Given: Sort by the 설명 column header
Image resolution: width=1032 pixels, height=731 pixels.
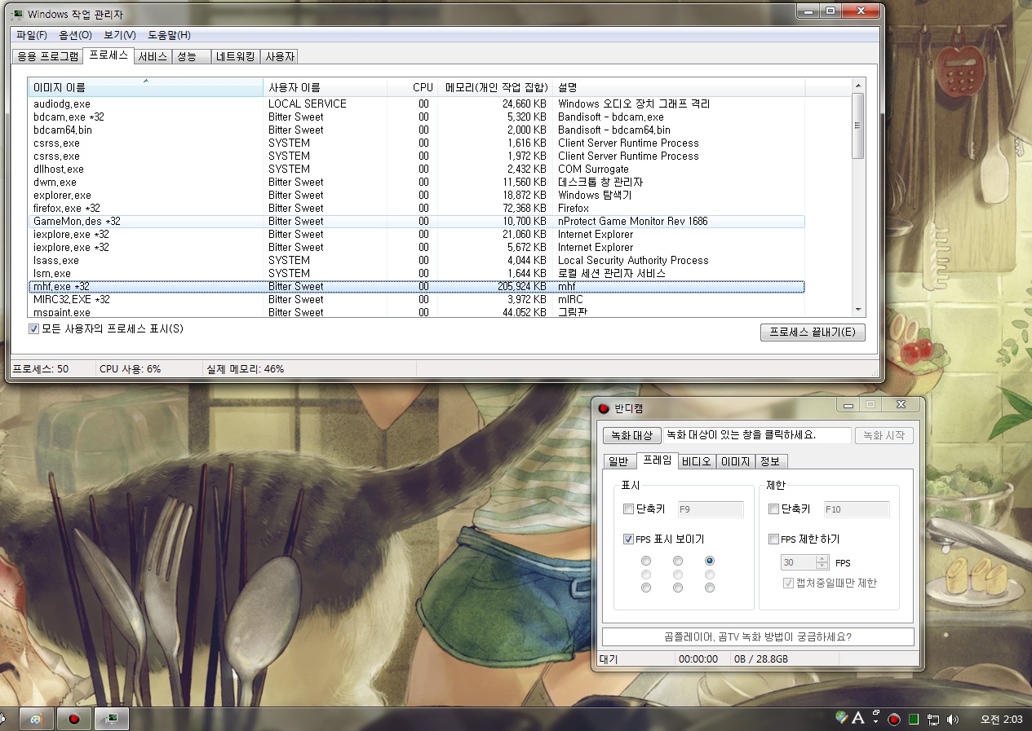Looking at the screenshot, I should click(679, 87).
